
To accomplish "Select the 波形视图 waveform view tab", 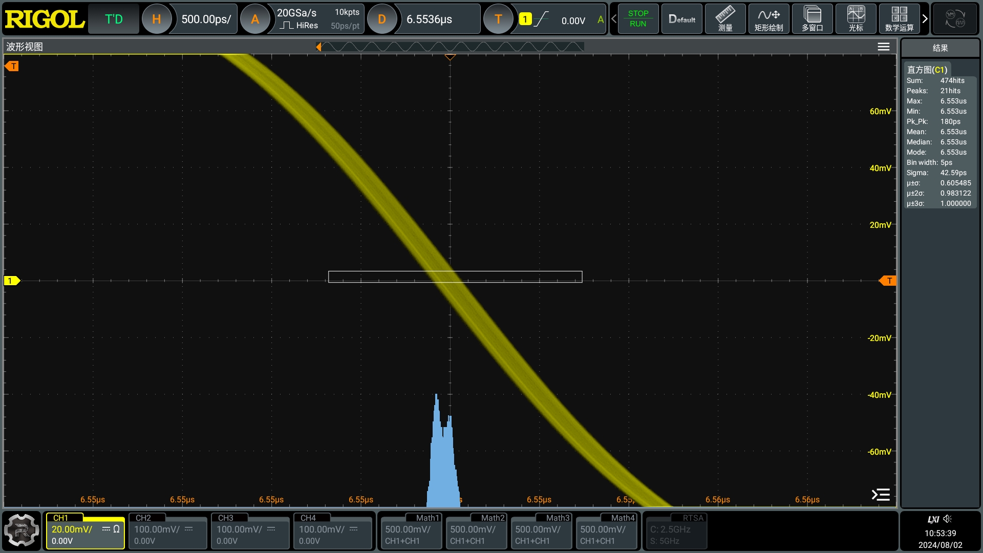I will pos(24,46).
